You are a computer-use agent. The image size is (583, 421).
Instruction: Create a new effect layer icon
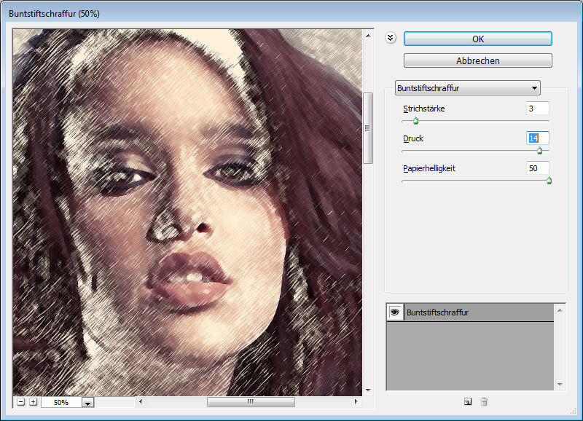(468, 401)
